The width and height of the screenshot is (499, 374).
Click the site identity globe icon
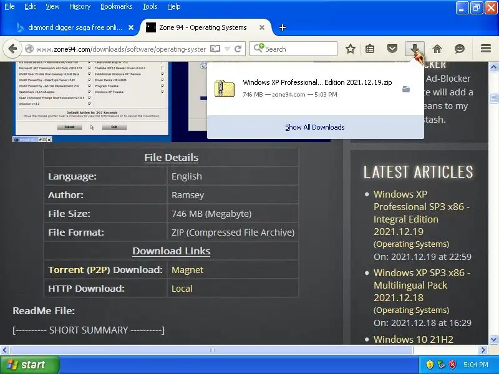(x=29, y=49)
